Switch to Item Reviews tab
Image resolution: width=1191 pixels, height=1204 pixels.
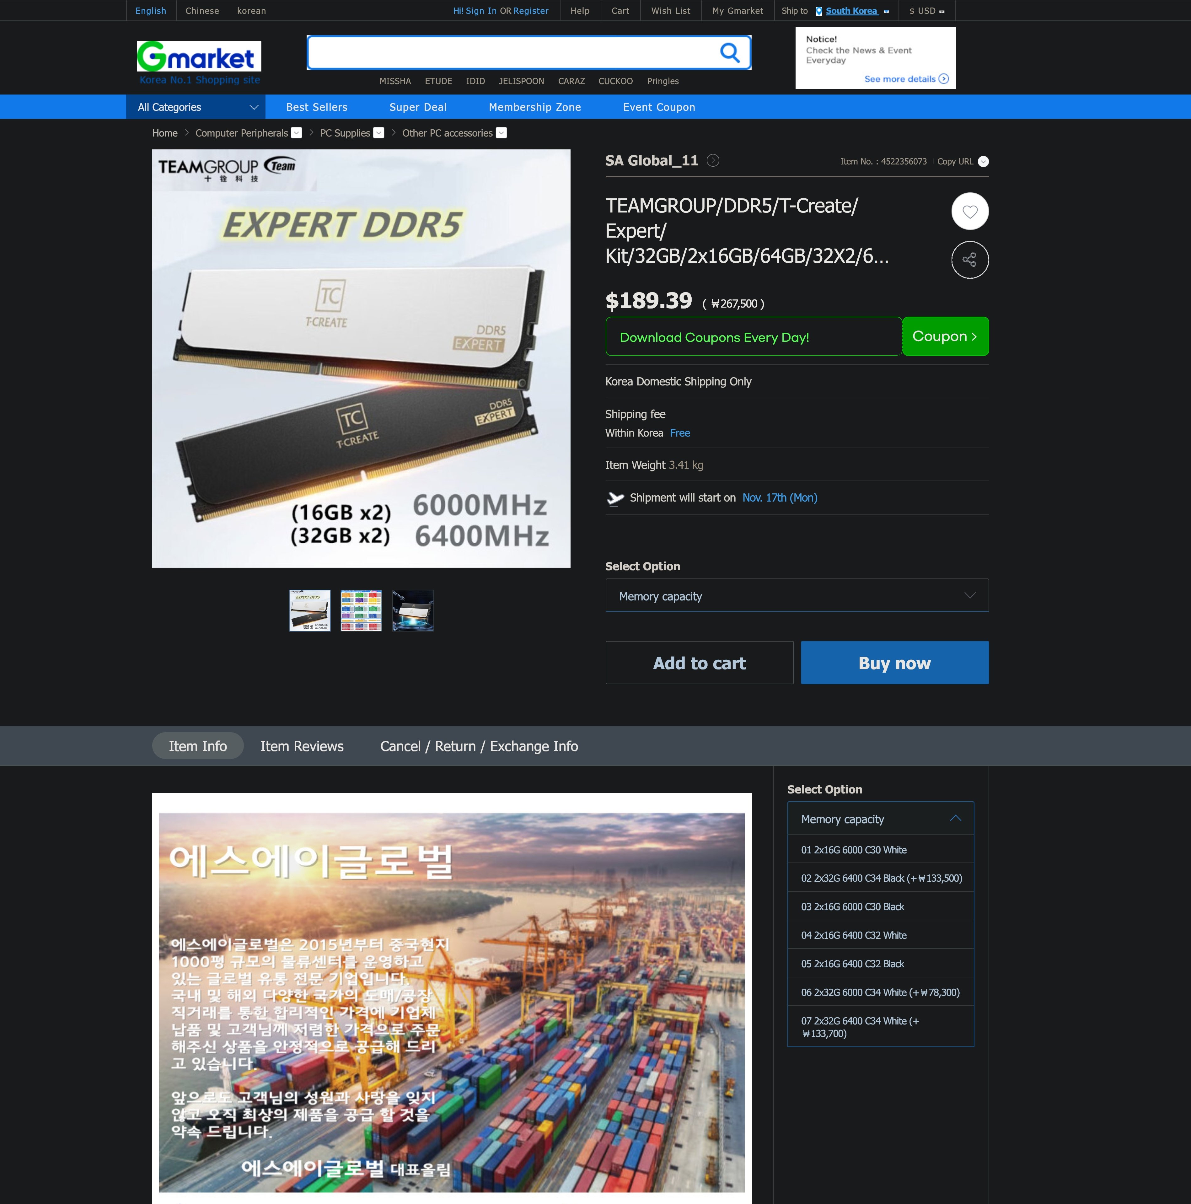(302, 746)
